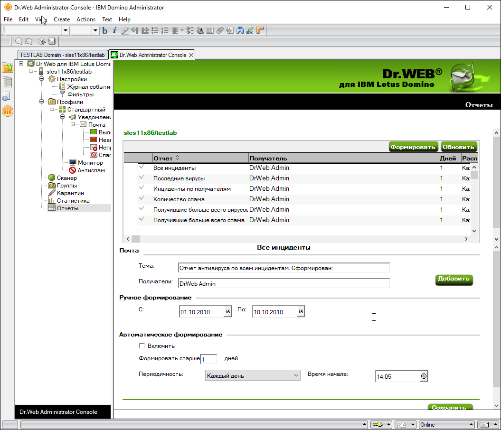
Task: Attach a file with paperclip icon
Action: (220, 31)
